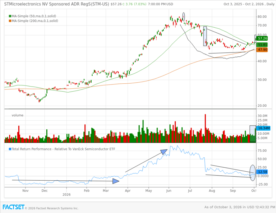This screenshot has height=213, width=276.
Task: Click the Apr date axis label
Action: click(128, 191)
